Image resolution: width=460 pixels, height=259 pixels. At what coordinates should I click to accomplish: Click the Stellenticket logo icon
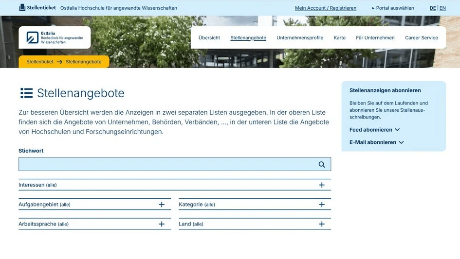[x=22, y=8]
